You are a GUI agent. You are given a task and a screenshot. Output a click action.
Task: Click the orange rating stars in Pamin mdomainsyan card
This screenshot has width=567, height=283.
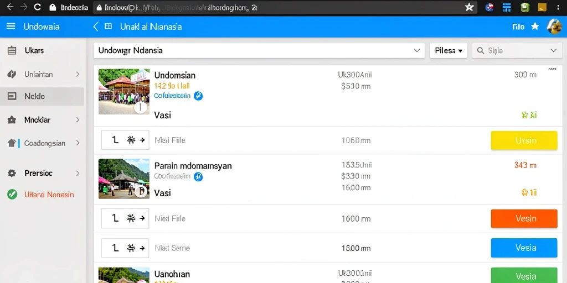tap(529, 193)
